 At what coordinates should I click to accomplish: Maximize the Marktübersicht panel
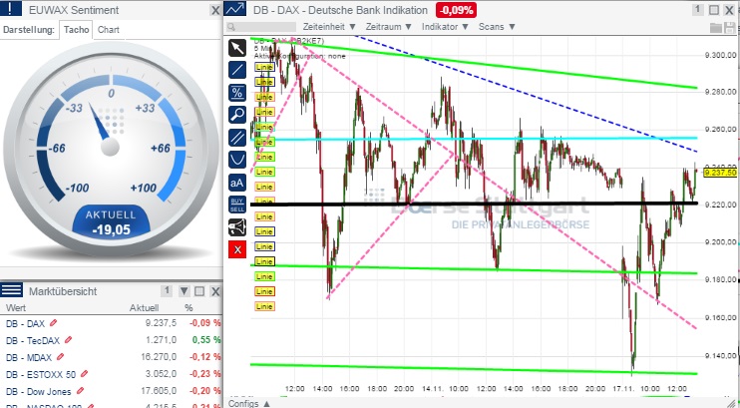click(199, 291)
